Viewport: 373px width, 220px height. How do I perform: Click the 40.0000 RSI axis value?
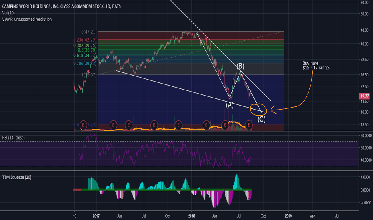click(366, 160)
